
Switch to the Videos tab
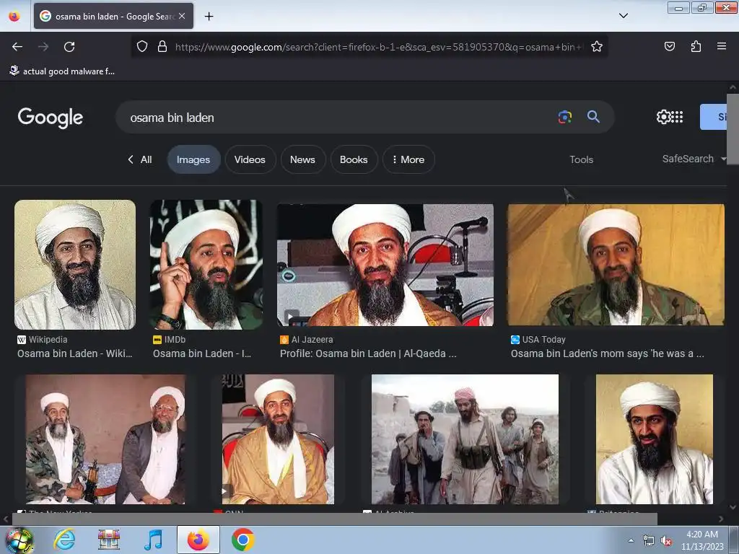250,159
